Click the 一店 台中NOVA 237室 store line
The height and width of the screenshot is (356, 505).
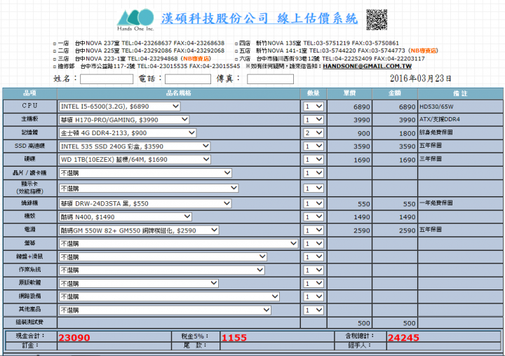point(138,43)
